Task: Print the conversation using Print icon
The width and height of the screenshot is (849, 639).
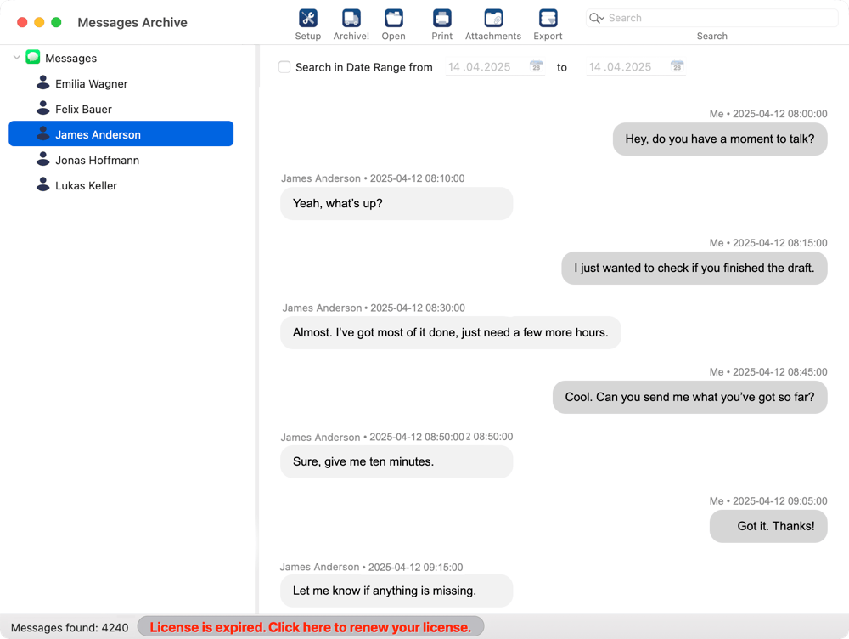Action: point(441,19)
